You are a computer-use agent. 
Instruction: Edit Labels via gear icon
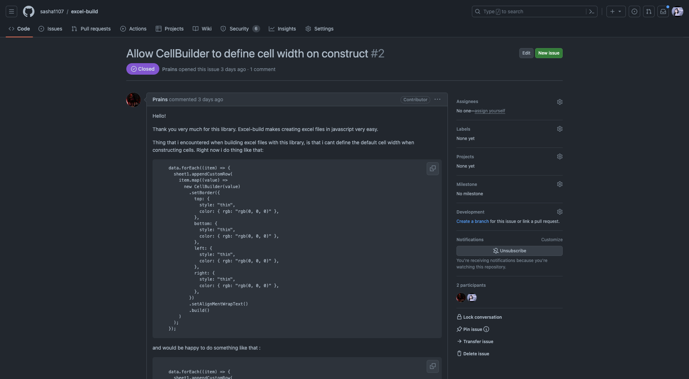pyautogui.click(x=560, y=129)
